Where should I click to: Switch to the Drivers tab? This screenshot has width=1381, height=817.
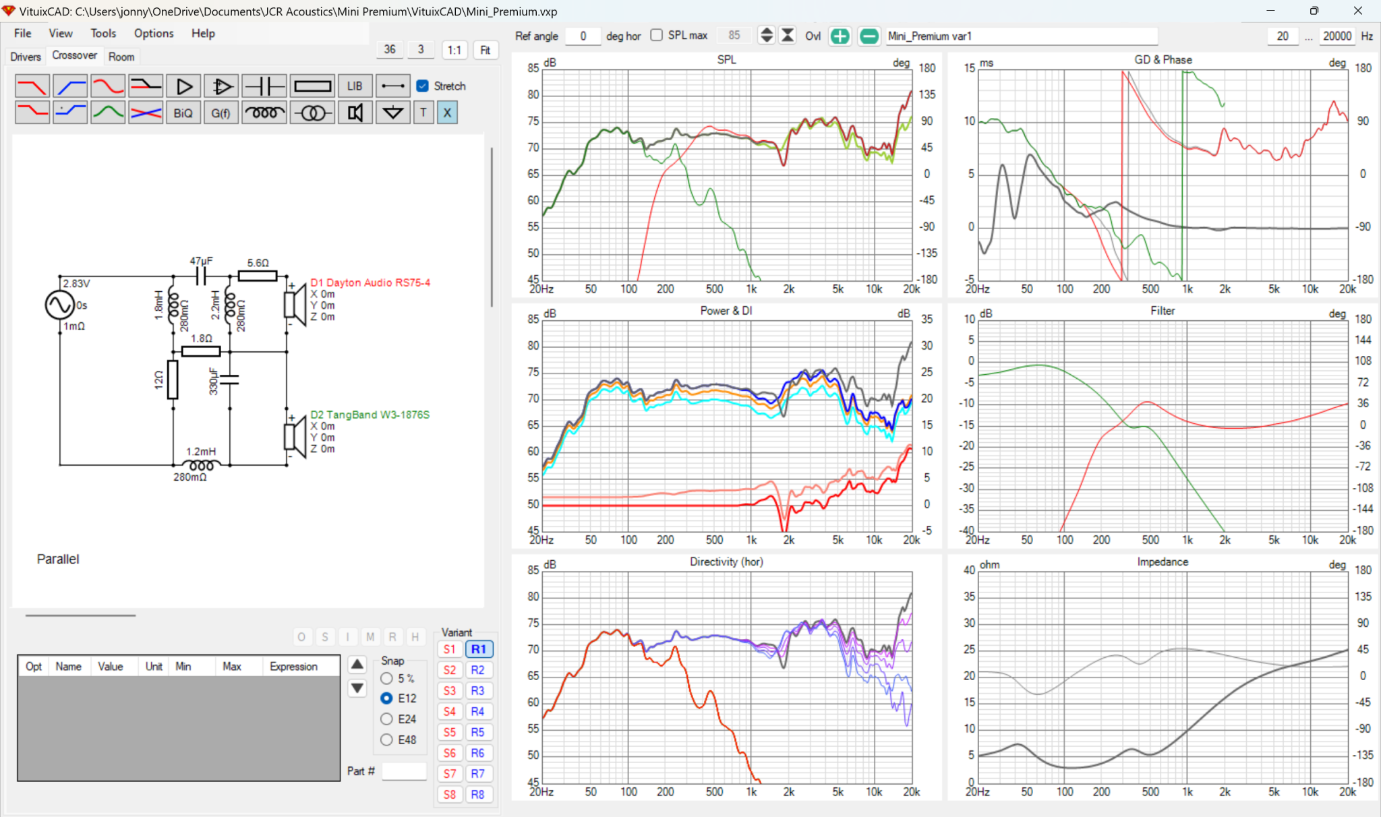point(26,57)
